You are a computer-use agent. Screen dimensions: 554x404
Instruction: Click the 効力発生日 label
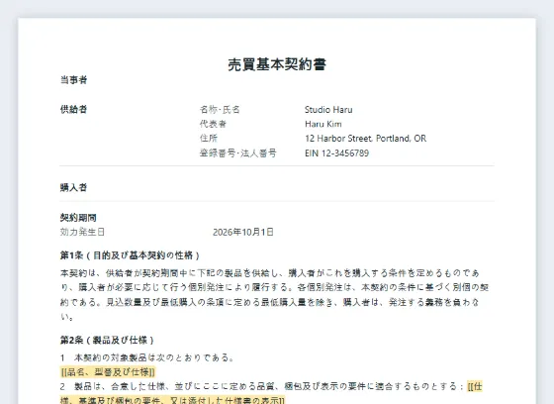[x=82, y=232]
